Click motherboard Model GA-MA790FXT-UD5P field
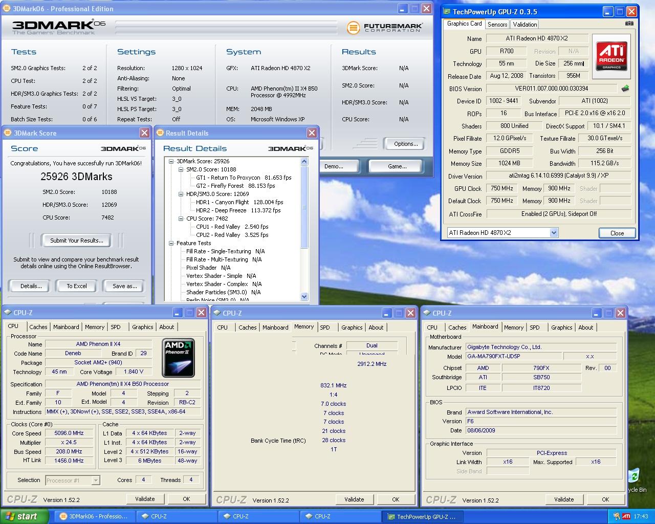Viewport: 655px width, 524px height. pyautogui.click(x=513, y=356)
